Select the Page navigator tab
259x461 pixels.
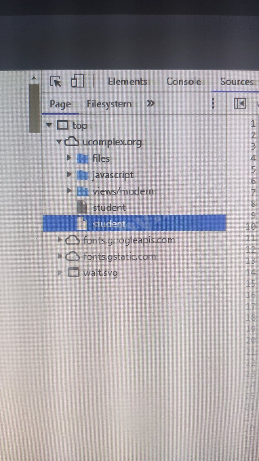pyautogui.click(x=60, y=104)
